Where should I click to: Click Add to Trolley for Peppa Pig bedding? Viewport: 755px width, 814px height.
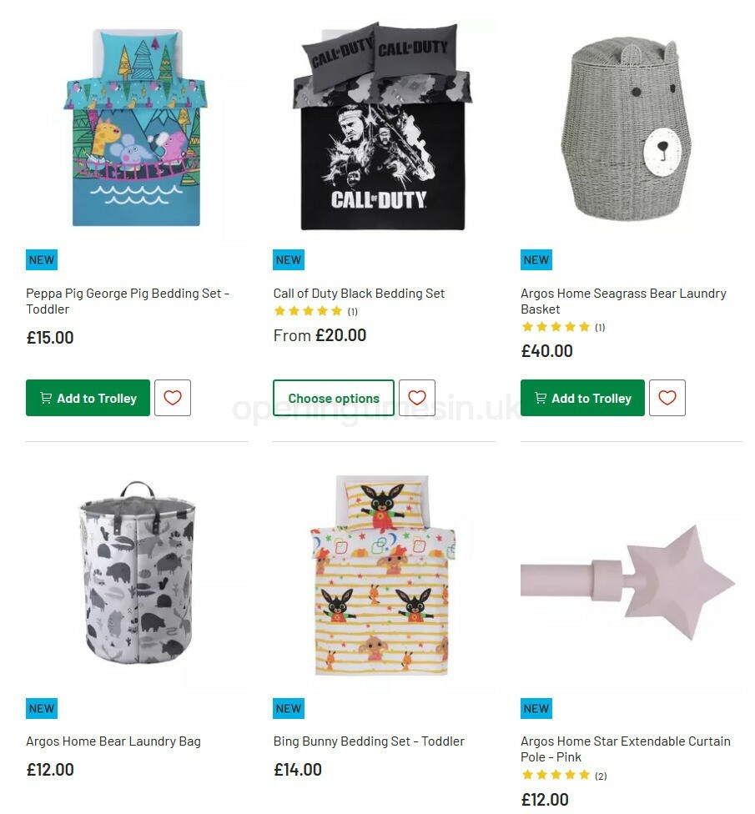88,398
